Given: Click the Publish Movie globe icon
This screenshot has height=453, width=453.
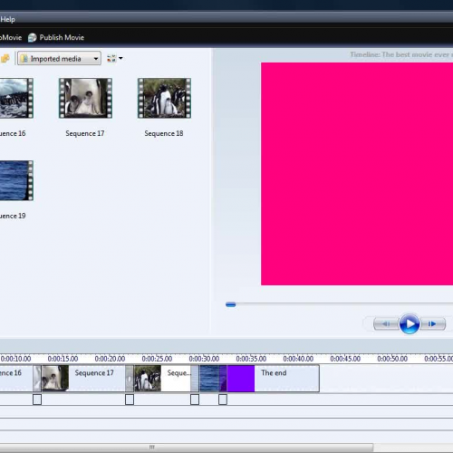Looking at the screenshot, I should 32,38.
